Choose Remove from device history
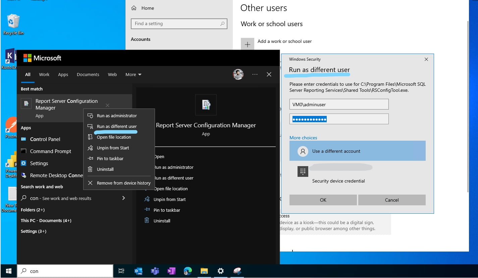Viewport: 478px width, 278px height. tap(119, 183)
